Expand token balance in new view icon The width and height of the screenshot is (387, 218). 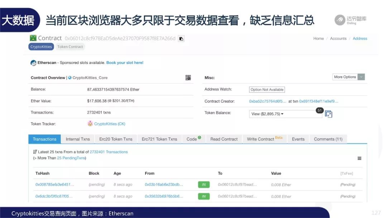pyautogui.click(x=328, y=114)
